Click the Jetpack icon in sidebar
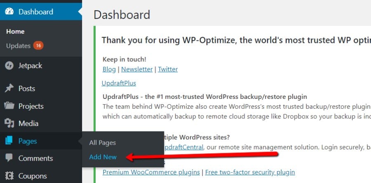The height and width of the screenshot is (183, 371). pos(9,66)
